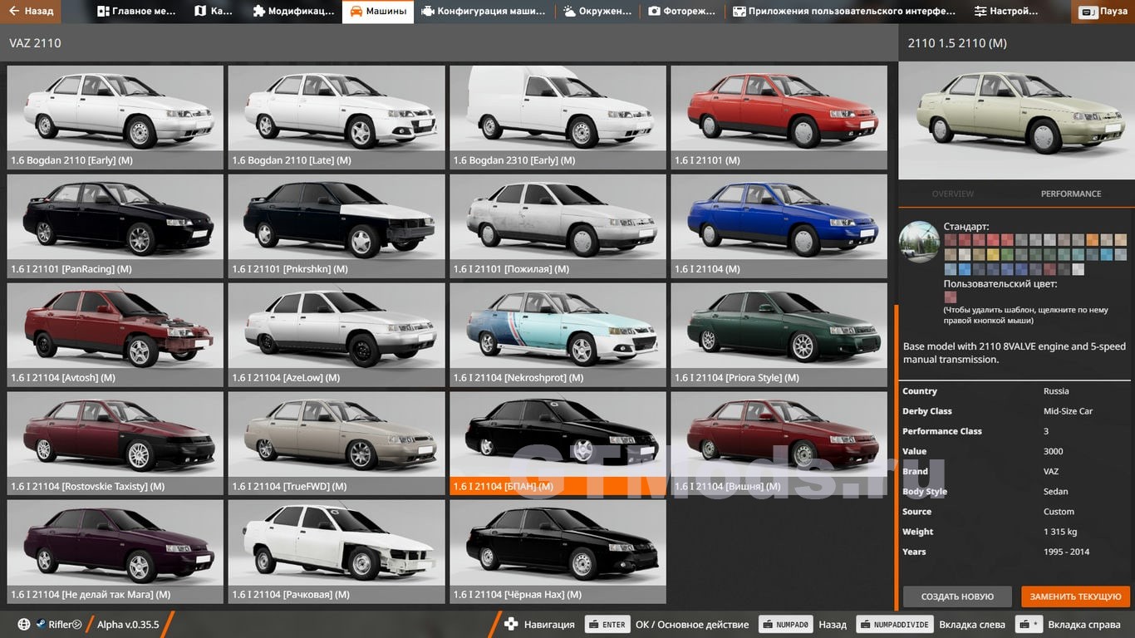Viewport: 1135px width, 638px height.
Task: Pick the white swatch ending third row
Action: (x=1078, y=269)
